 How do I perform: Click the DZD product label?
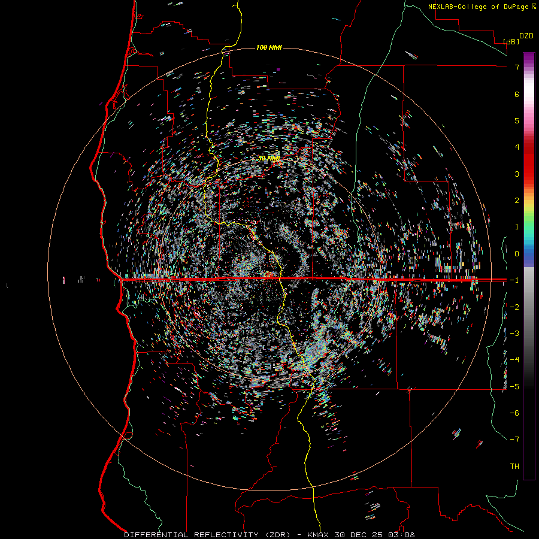(x=526, y=36)
